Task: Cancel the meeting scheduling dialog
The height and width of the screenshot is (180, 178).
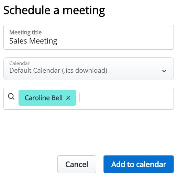Action: (77, 164)
